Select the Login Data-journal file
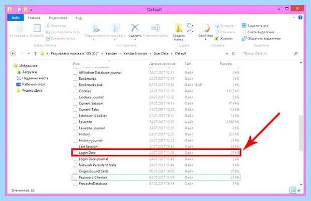Screen dimensions: 311x201 click(156, 159)
